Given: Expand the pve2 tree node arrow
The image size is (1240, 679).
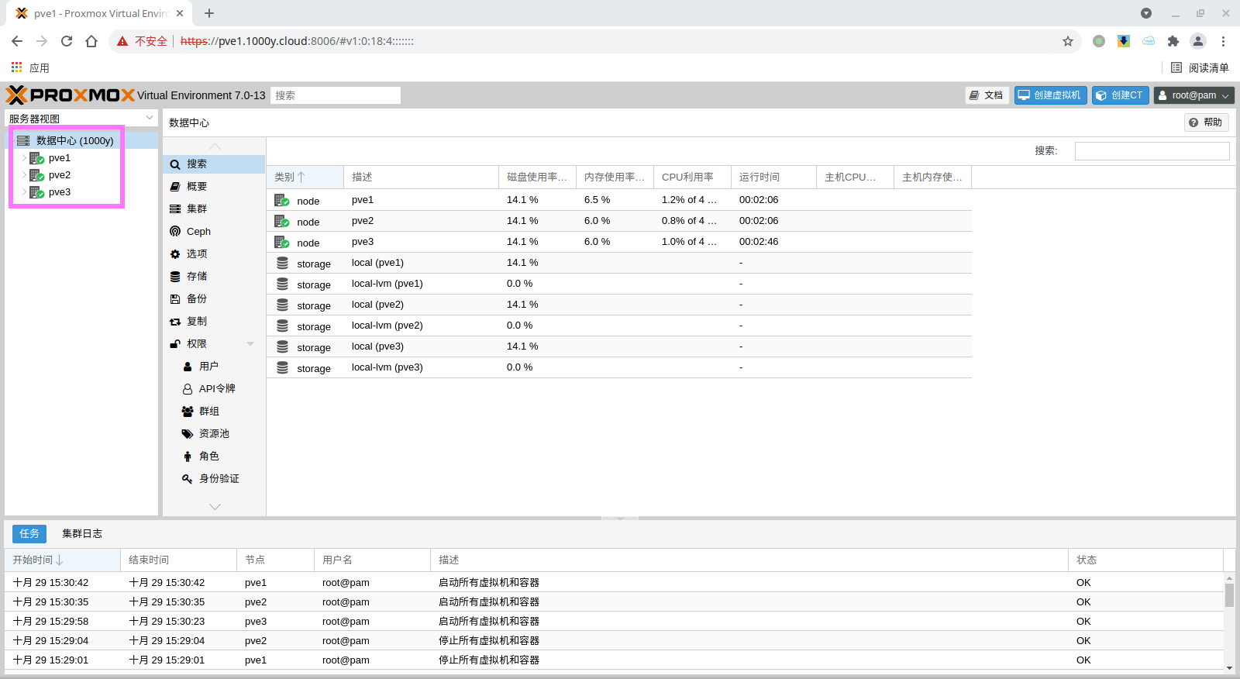Looking at the screenshot, I should tap(24, 175).
